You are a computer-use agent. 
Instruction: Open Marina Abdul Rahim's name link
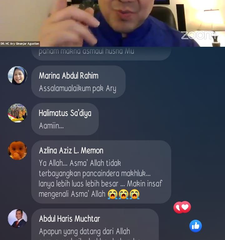(69, 76)
